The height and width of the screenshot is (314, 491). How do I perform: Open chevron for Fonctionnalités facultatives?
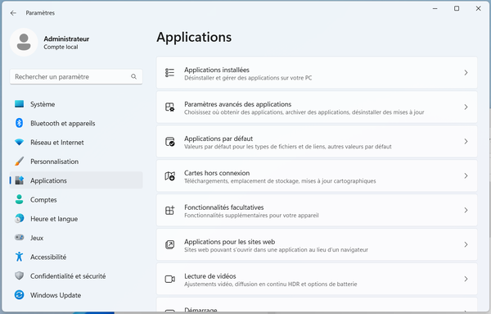click(x=466, y=210)
